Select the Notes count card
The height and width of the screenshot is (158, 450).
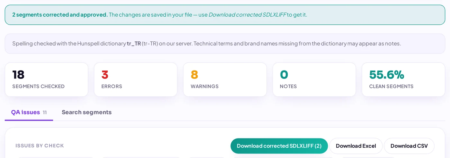click(314, 79)
